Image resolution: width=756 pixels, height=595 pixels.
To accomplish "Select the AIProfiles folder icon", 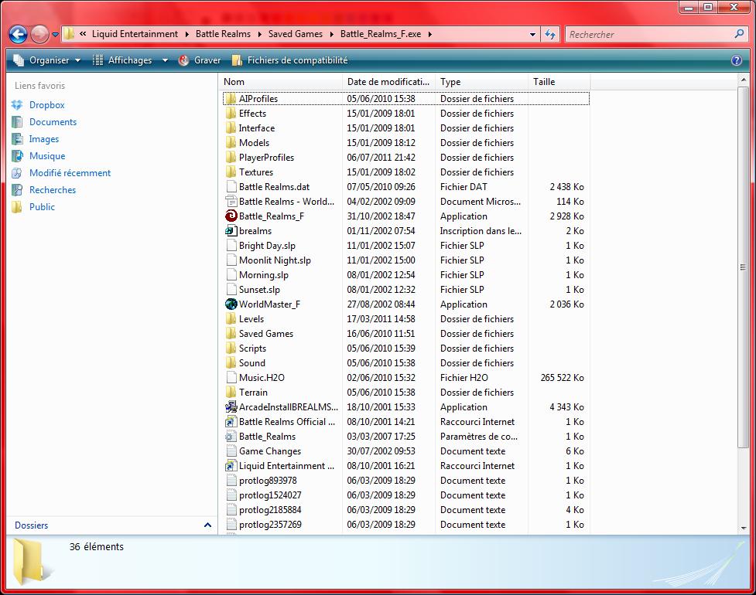I will coord(231,99).
